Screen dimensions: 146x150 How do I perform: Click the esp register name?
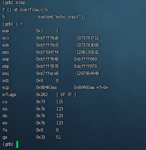click(6, 59)
